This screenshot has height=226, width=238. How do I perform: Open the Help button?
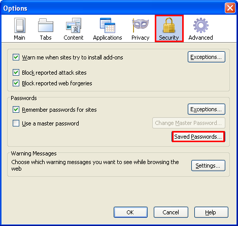tap(211, 212)
